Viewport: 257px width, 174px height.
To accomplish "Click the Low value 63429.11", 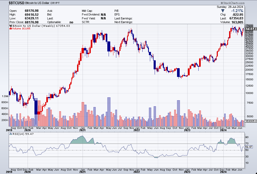I will click(32, 18).
